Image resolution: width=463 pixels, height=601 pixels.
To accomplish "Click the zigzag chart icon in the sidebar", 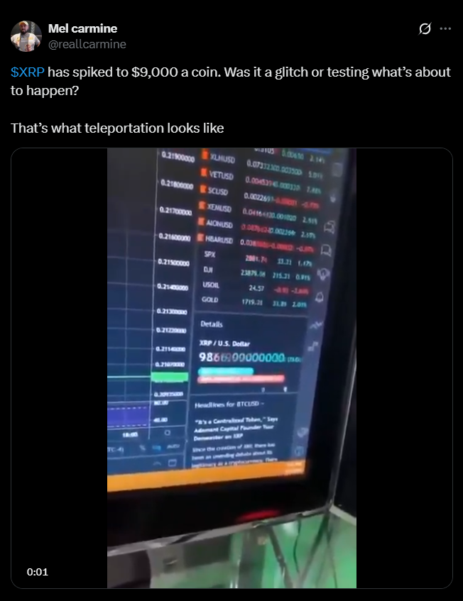I will pyautogui.click(x=316, y=326).
